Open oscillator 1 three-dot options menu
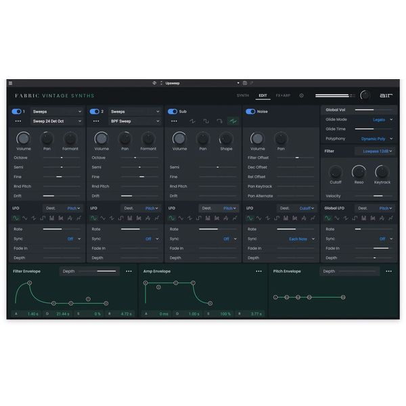This screenshot has width=406, height=406. [18, 121]
